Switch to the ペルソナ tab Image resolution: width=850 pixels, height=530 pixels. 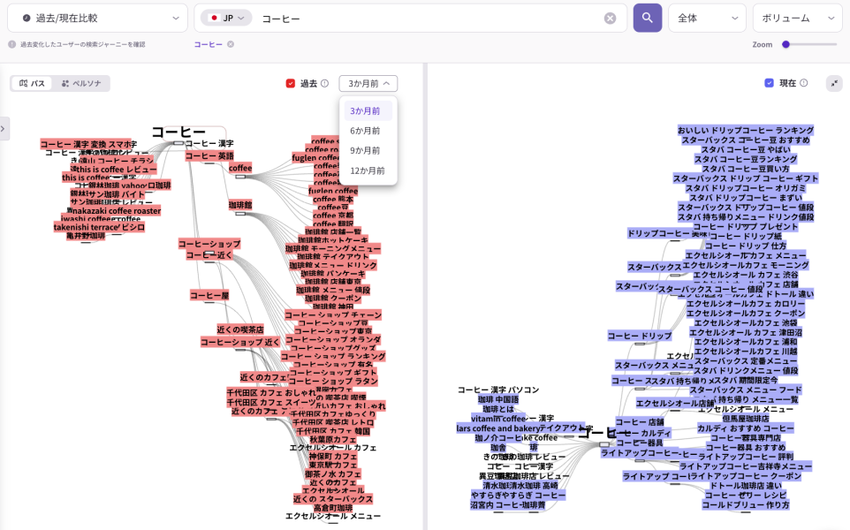(81, 83)
